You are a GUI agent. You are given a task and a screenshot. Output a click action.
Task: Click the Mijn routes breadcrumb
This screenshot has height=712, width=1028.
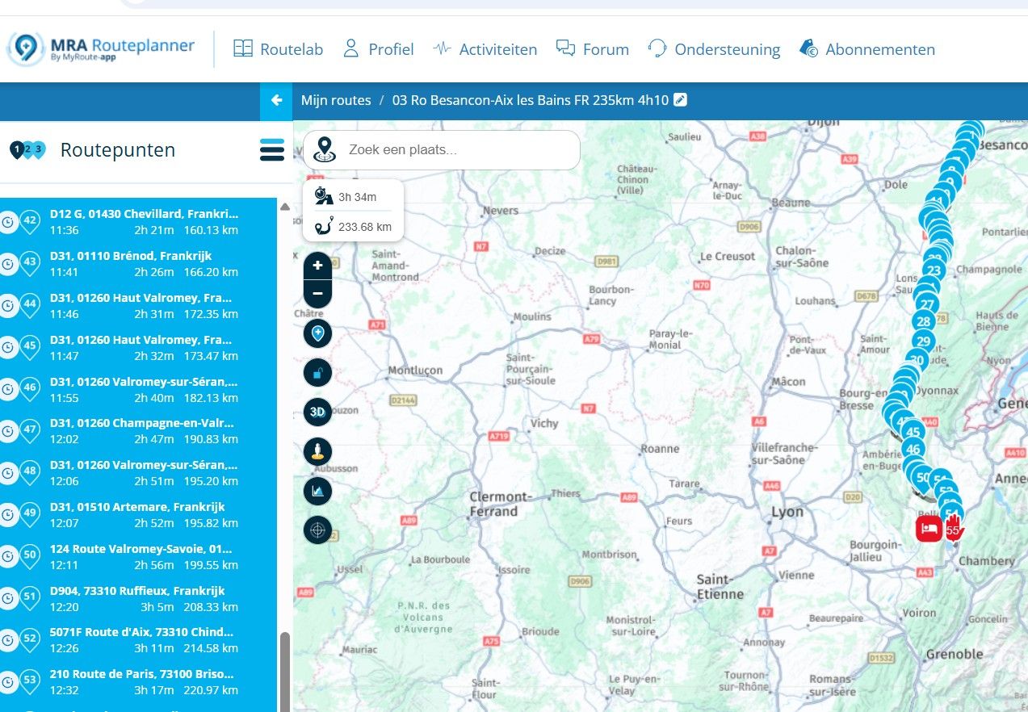point(336,101)
